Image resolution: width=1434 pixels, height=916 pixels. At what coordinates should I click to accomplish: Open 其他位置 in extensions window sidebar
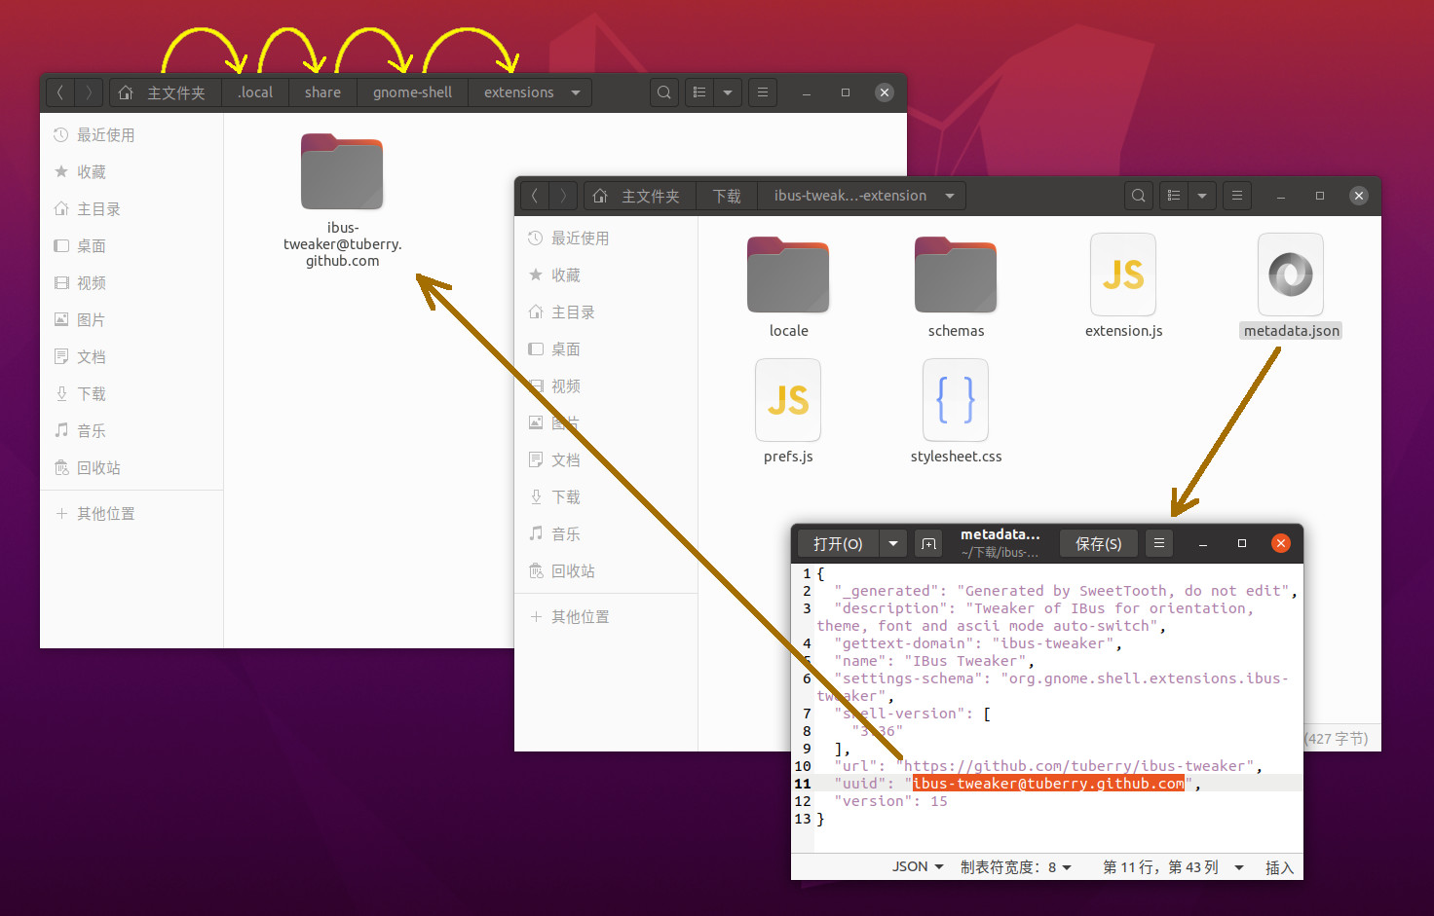[132, 514]
